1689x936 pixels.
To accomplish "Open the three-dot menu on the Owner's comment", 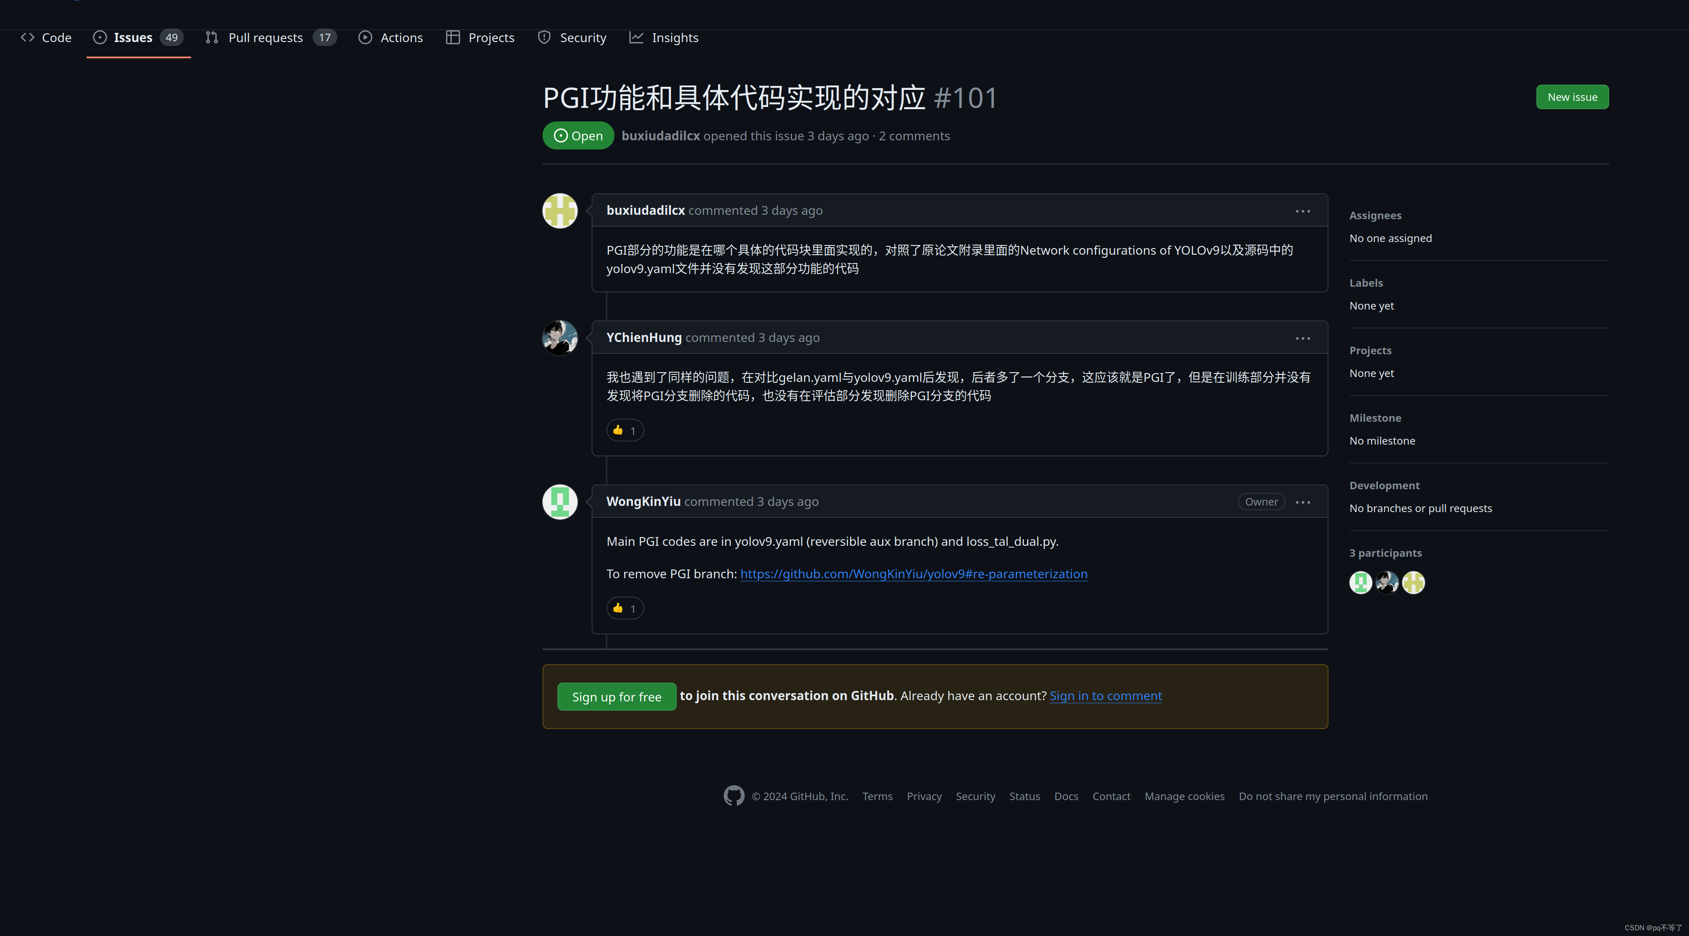I will pyautogui.click(x=1302, y=502).
